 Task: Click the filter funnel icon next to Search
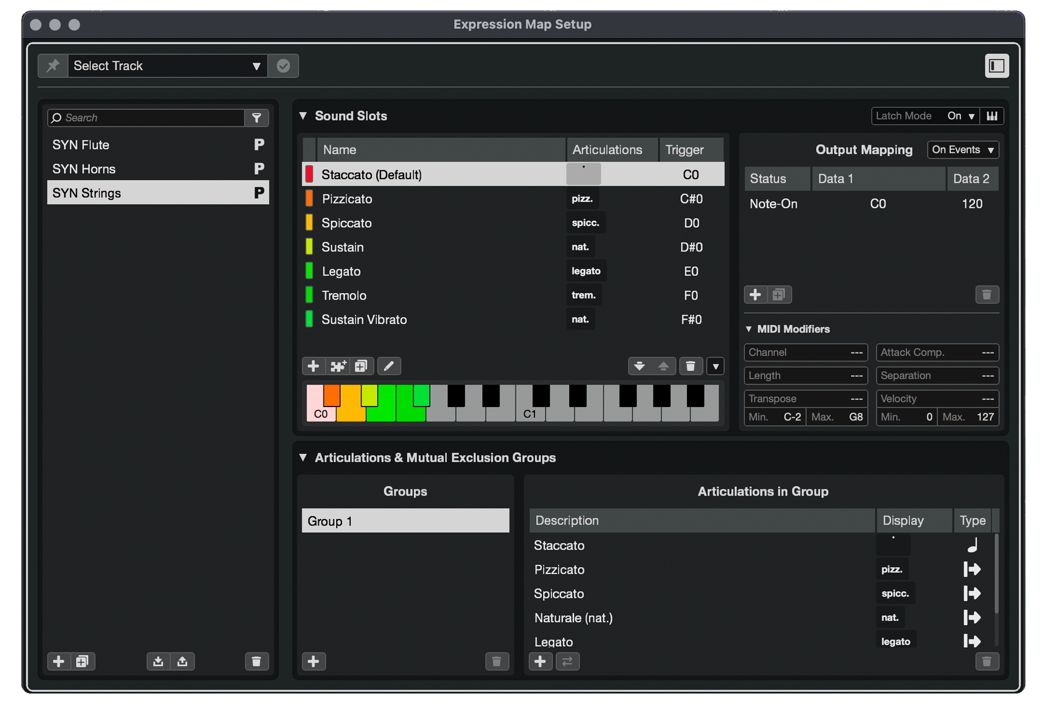tap(257, 118)
